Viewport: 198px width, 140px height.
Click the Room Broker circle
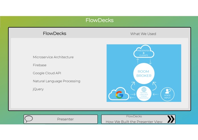144,73
